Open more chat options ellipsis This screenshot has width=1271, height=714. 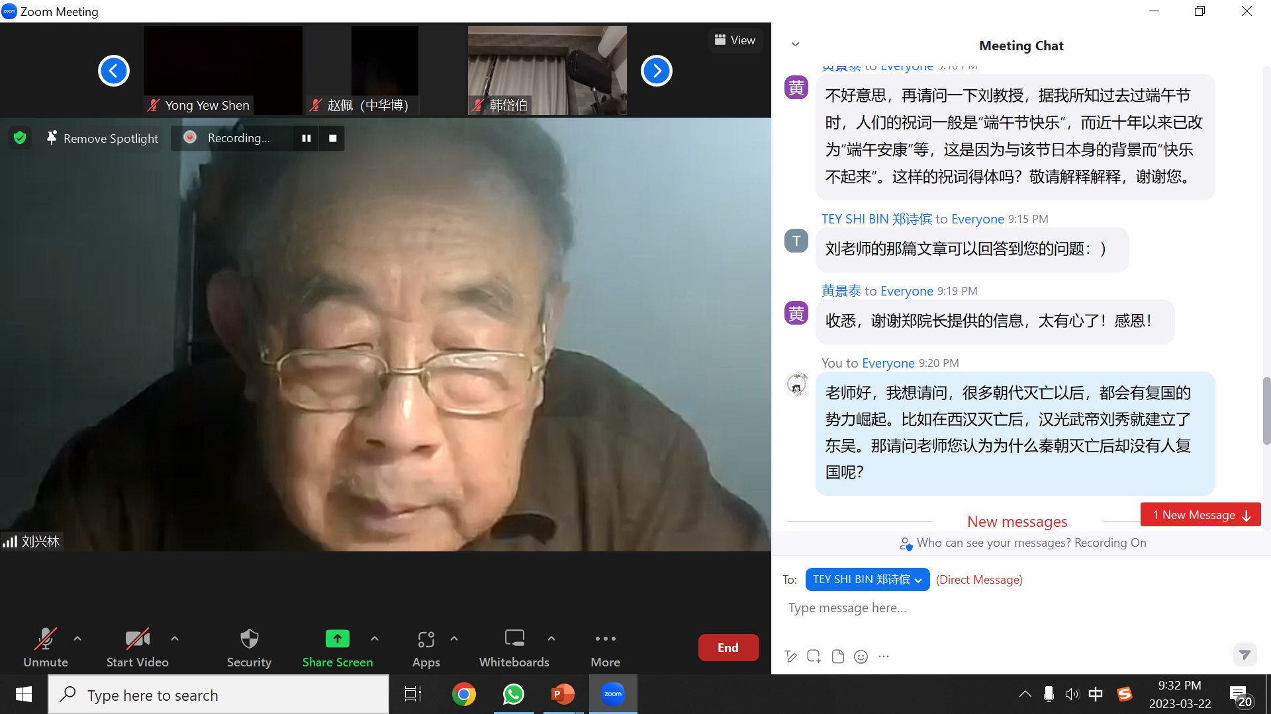(884, 656)
